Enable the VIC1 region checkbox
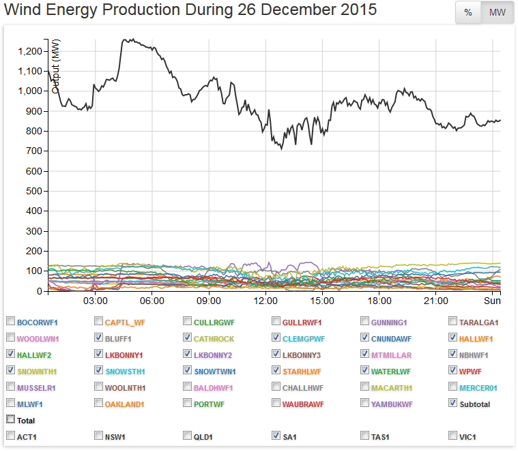The height and width of the screenshot is (452, 518). coord(454,436)
